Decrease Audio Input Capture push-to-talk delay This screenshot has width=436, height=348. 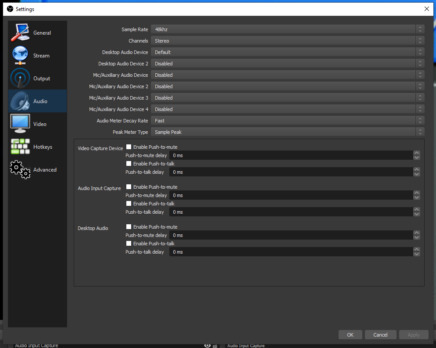(x=416, y=214)
